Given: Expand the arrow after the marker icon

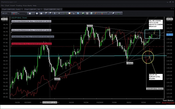Looking at the screenshot, I should tap(62, 13).
